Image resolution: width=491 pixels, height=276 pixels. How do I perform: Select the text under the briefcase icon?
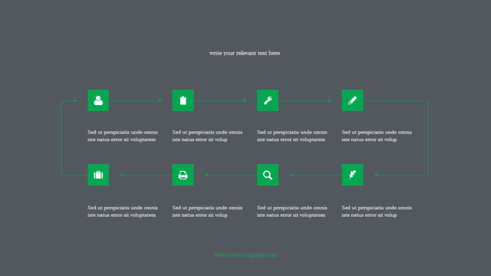[123, 212]
